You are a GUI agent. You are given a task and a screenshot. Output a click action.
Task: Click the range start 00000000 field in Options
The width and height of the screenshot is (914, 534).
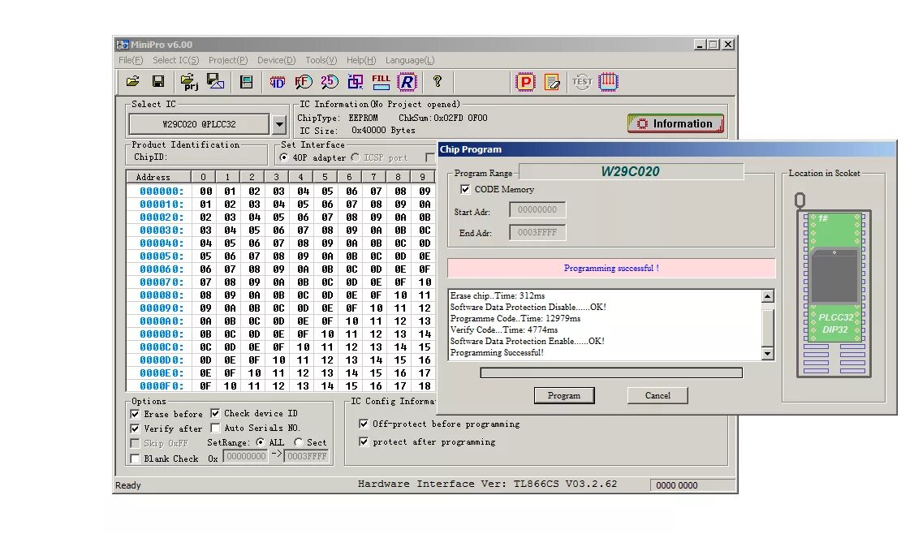pos(246,456)
